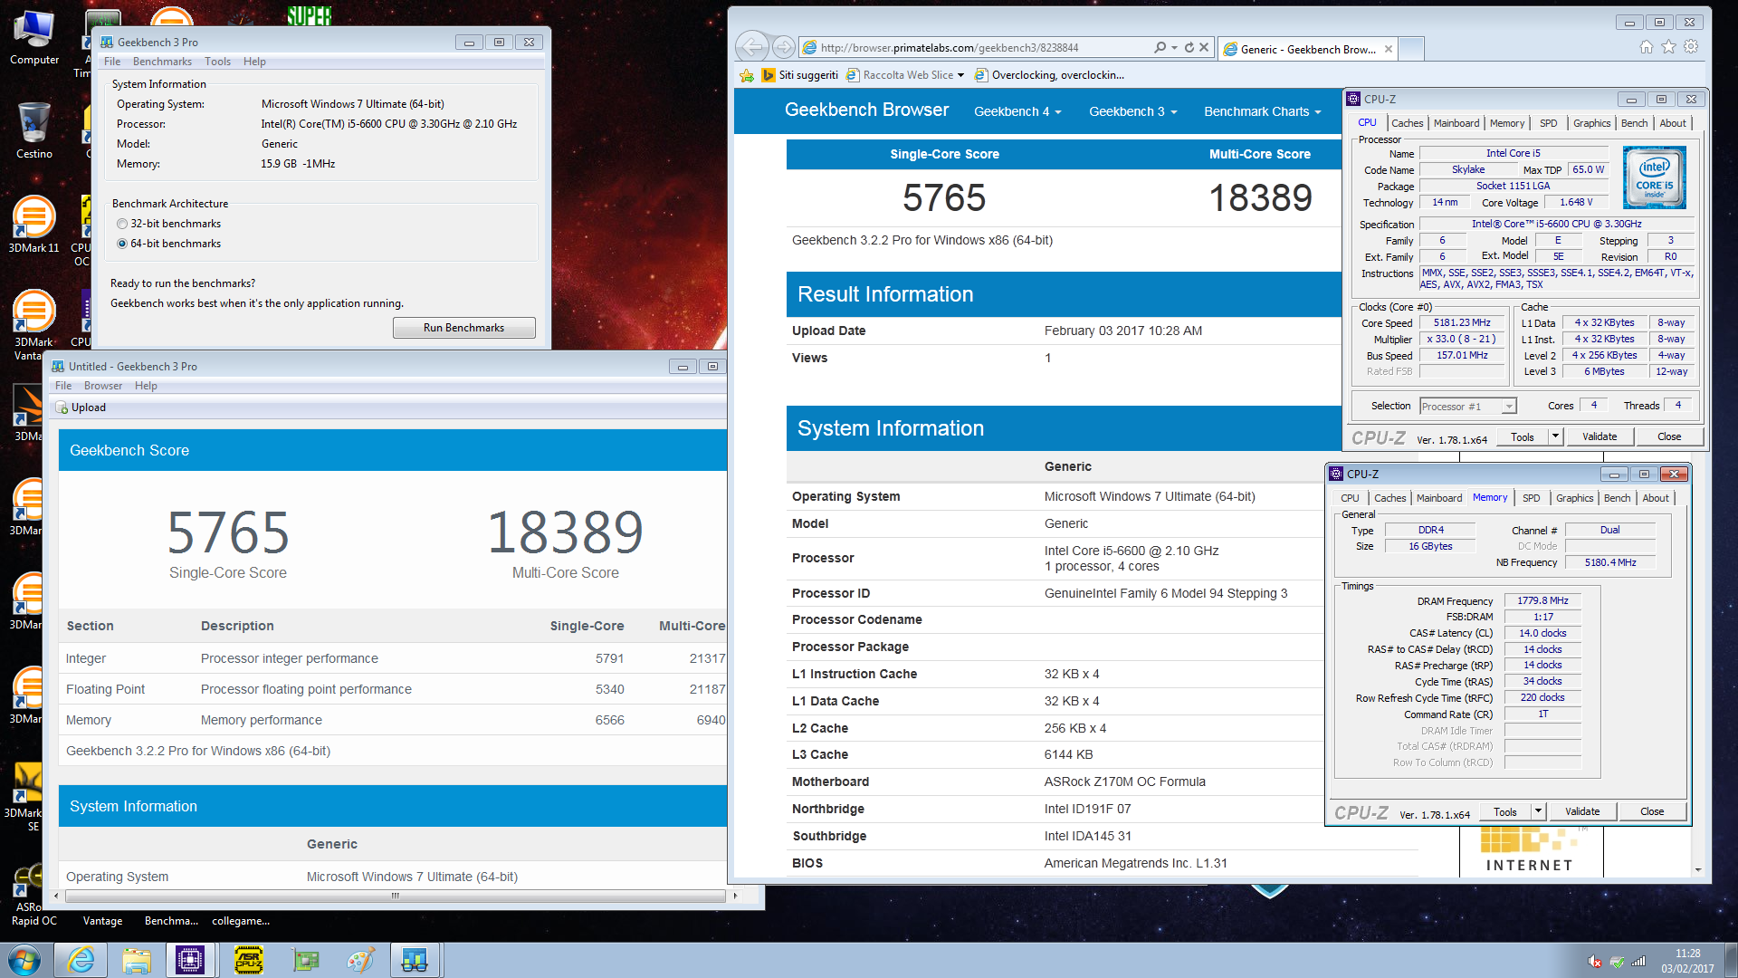Switch to Caches tab in bottom CPU-Z

[x=1389, y=498]
